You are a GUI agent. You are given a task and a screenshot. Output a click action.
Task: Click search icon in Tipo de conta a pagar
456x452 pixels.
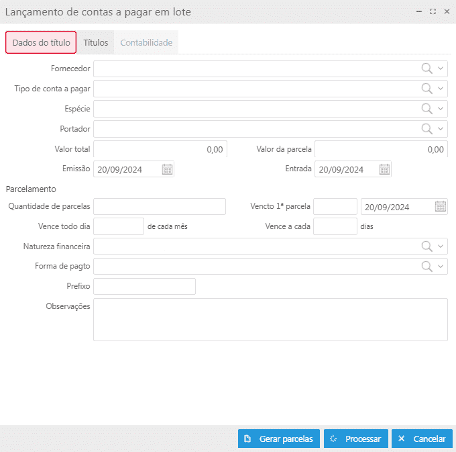426,89
